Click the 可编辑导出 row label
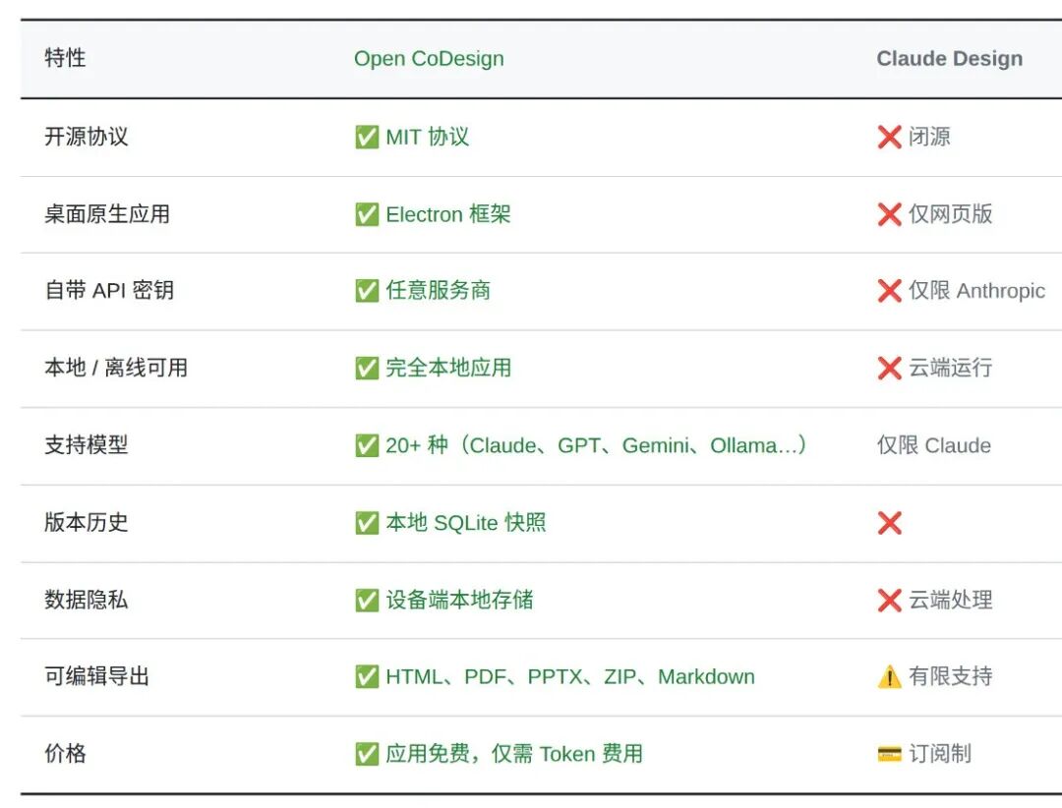This screenshot has width=1062, height=808. click(96, 677)
